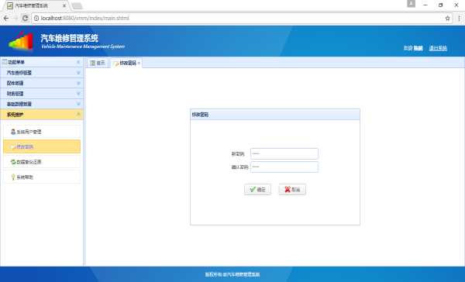Open the Chrome three-dot menu
The image size is (465, 282).
point(459,19)
